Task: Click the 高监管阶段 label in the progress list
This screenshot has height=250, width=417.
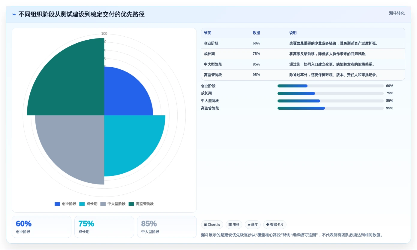Action: [210, 108]
